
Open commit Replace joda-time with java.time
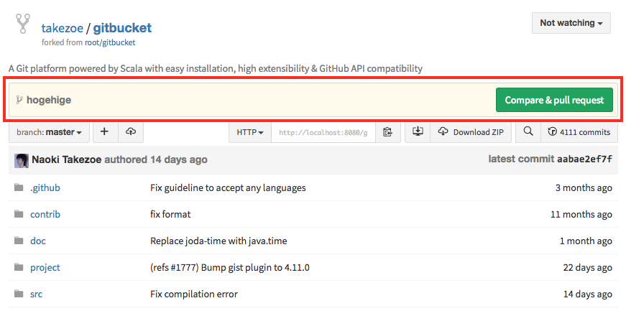218,241
